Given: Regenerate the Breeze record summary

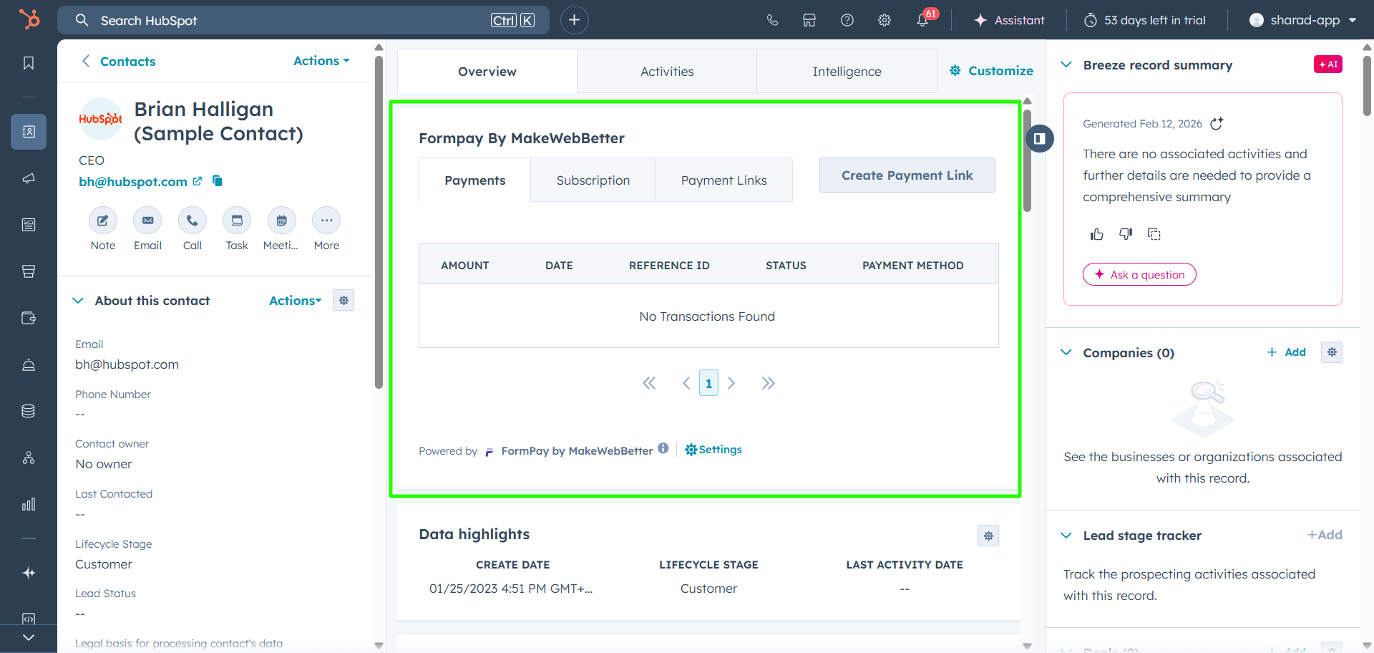Looking at the screenshot, I should pos(1217,124).
